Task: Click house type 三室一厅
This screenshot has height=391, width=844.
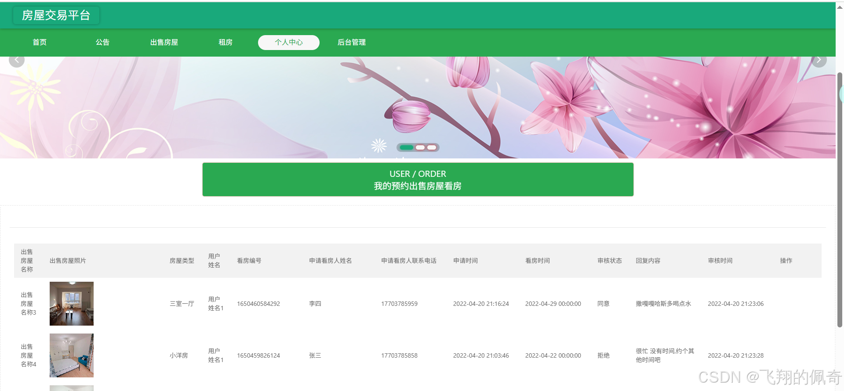Action: (x=182, y=304)
